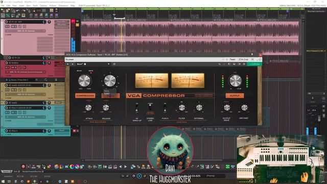Pin the VCA Compressor window on top
This screenshot has width=327, height=184.
(x=252, y=55)
